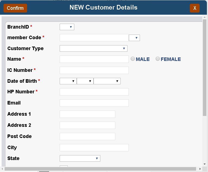Focus the member Code text field
The width and height of the screenshot is (208, 172).
(94, 38)
